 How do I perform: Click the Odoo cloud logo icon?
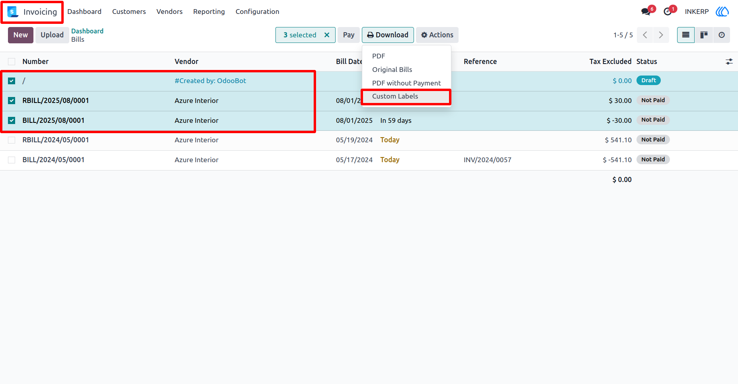tap(722, 12)
